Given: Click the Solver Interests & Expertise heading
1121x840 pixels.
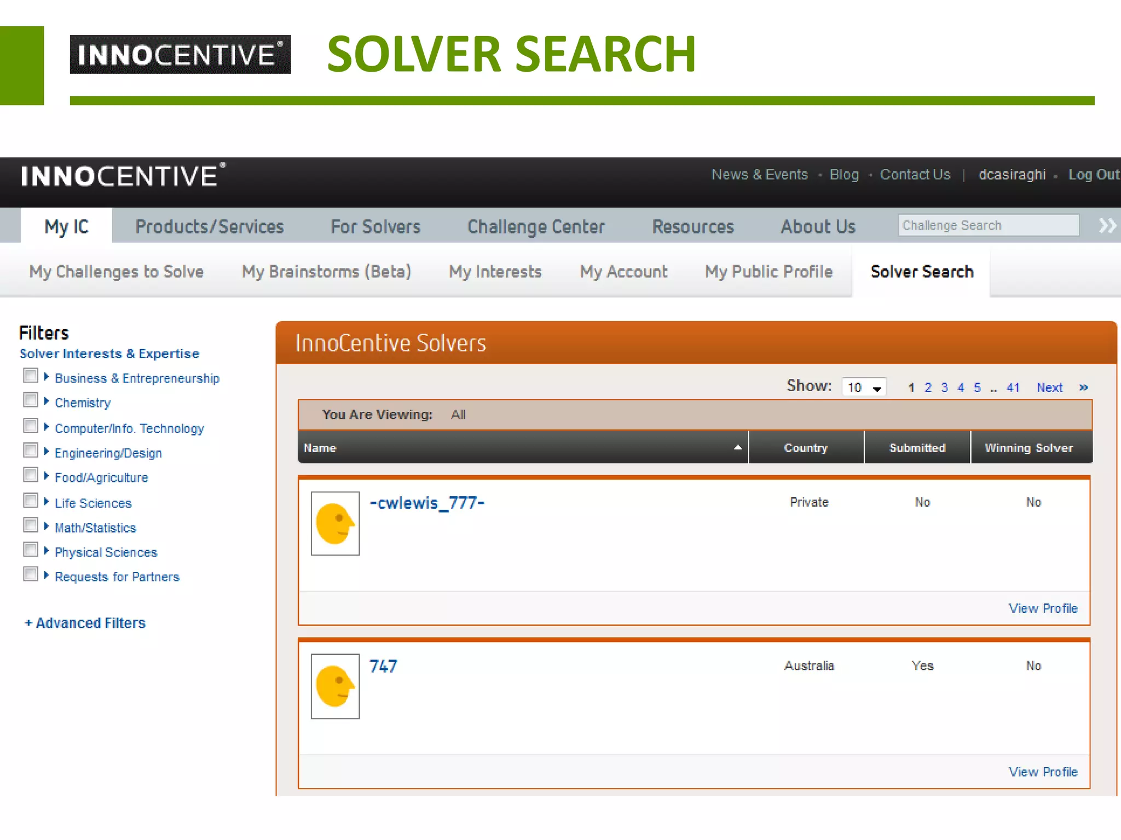Looking at the screenshot, I should [x=109, y=354].
